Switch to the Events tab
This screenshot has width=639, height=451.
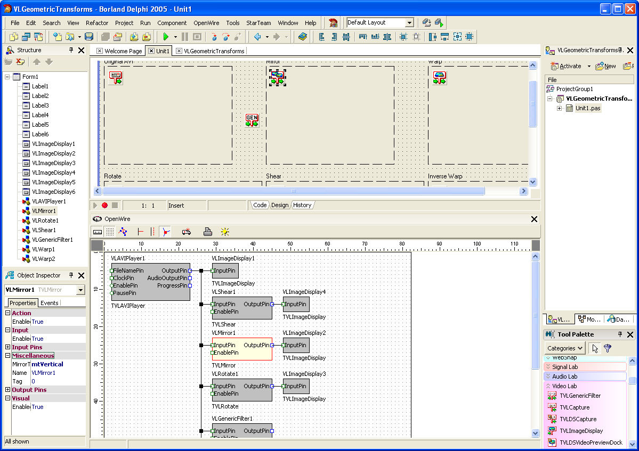tap(50, 303)
